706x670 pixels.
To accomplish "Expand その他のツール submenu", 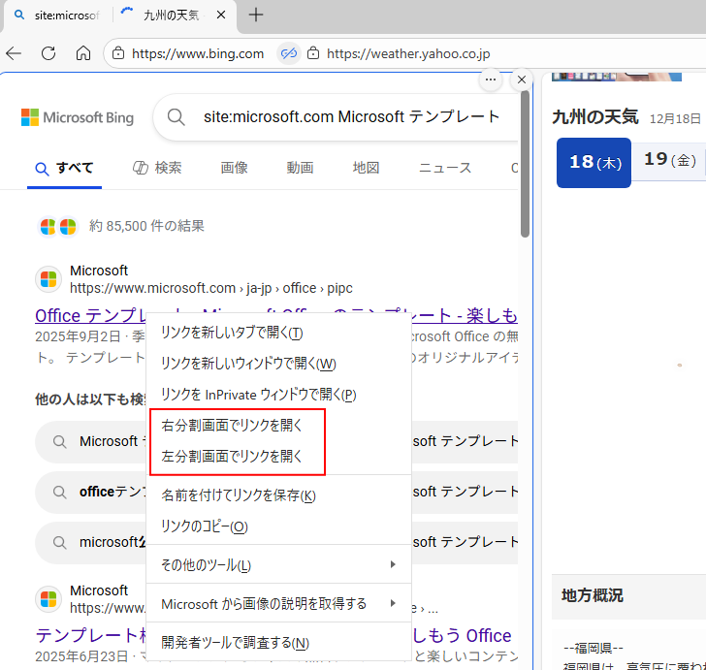I will click(278, 564).
